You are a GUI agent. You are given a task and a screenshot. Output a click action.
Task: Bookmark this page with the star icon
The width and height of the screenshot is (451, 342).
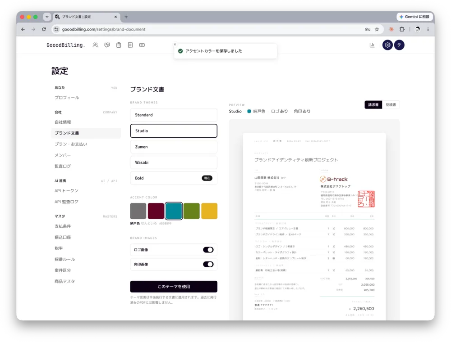(377, 29)
